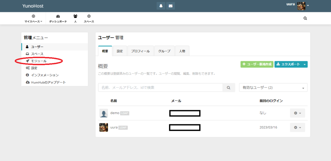The image size is (331, 161).
Task: Expand エクスポート dropdown caret
Action: (x=304, y=64)
